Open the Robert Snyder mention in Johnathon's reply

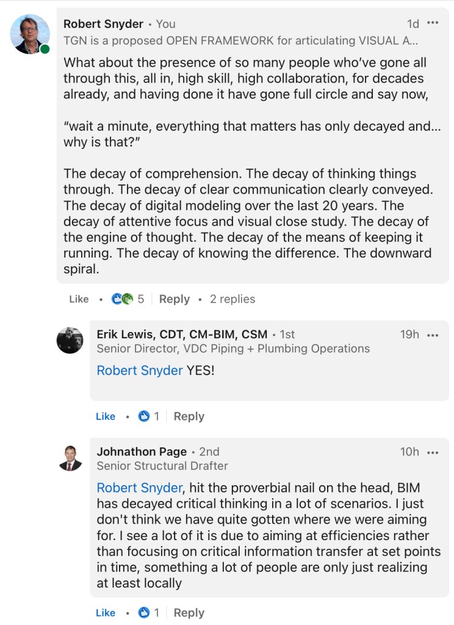tap(140, 488)
